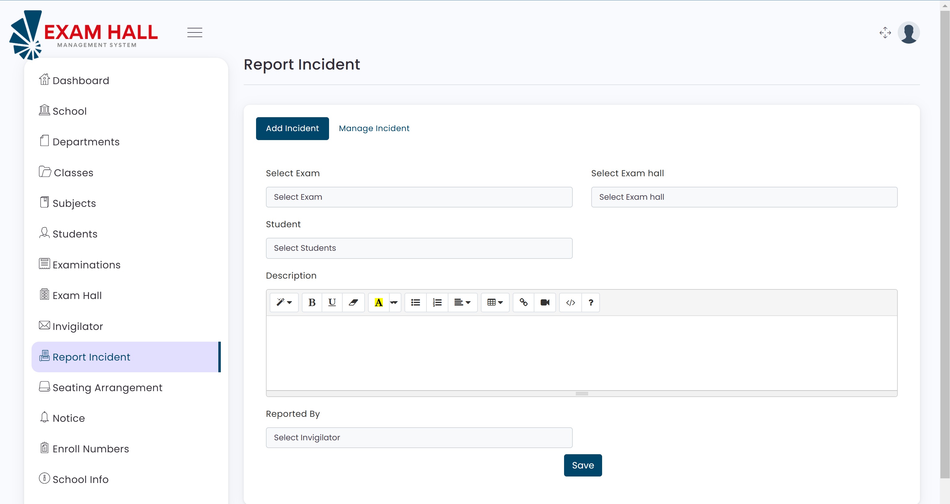The height and width of the screenshot is (504, 950).
Task: Open the table insert dropdown
Action: 495,302
